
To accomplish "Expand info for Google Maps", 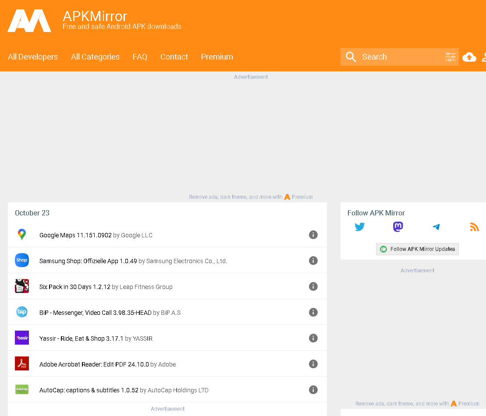I will point(313,235).
